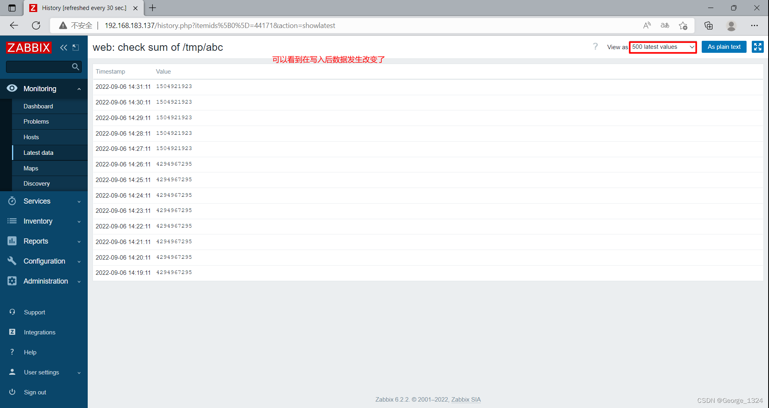This screenshot has width=769, height=408.
Task: Open the Hosts menu item
Action: click(31, 137)
